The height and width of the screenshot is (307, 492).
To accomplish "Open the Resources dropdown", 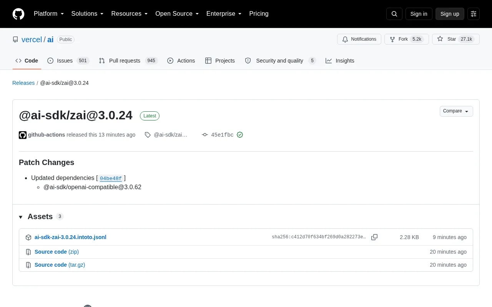I will point(130,14).
